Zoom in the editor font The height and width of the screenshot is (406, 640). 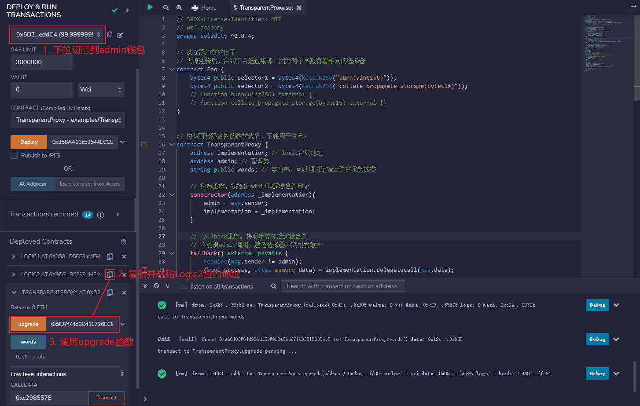[179, 7]
